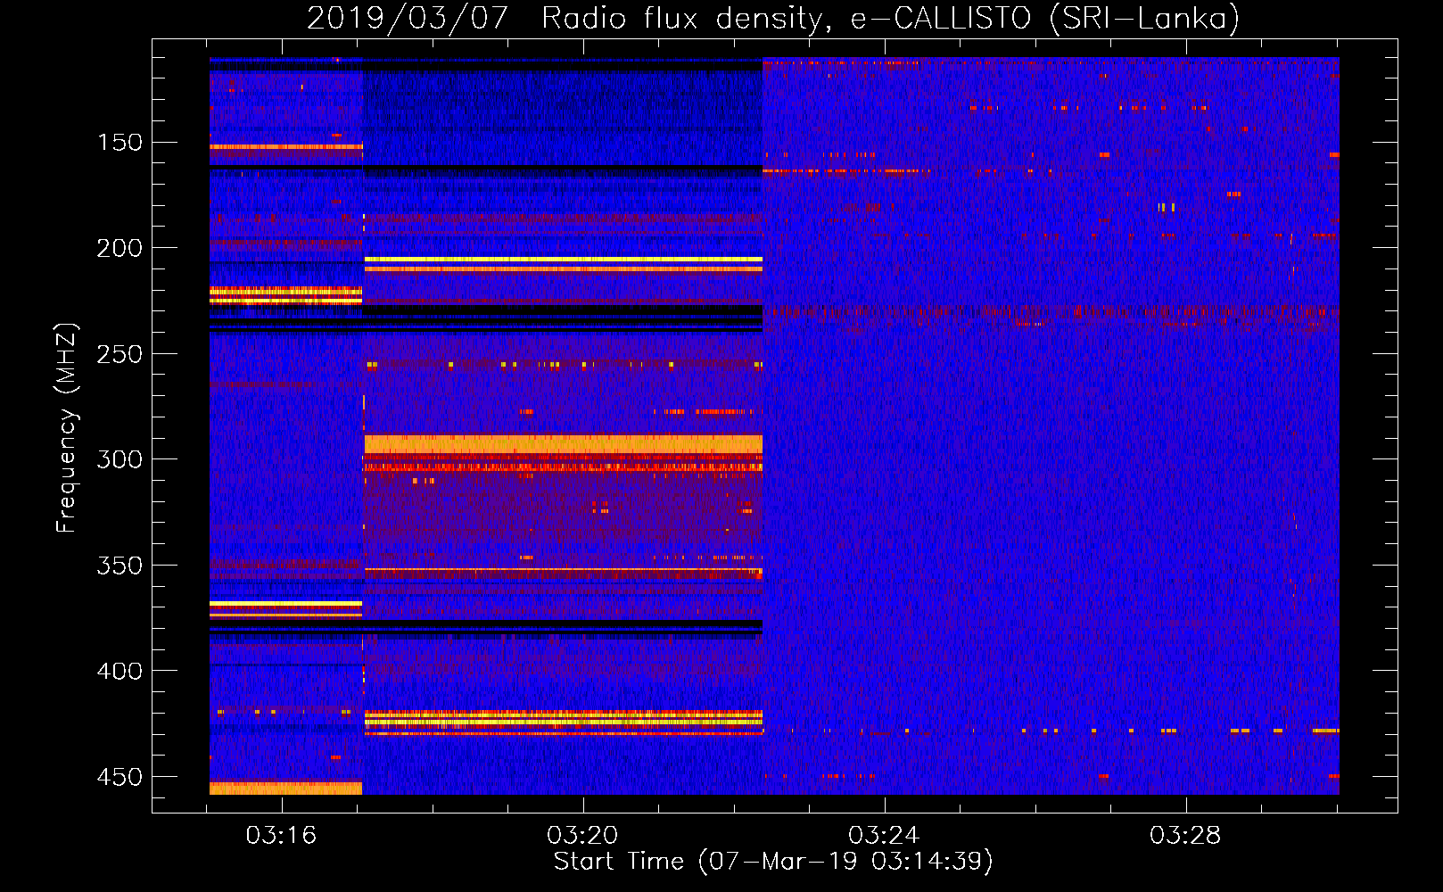Select the 'Frequency (MHZ)' y-axis label
This screenshot has width=1443, height=892.
[67, 427]
